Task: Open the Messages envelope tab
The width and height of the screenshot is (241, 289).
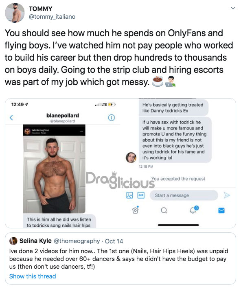Action: pyautogui.click(x=221, y=210)
